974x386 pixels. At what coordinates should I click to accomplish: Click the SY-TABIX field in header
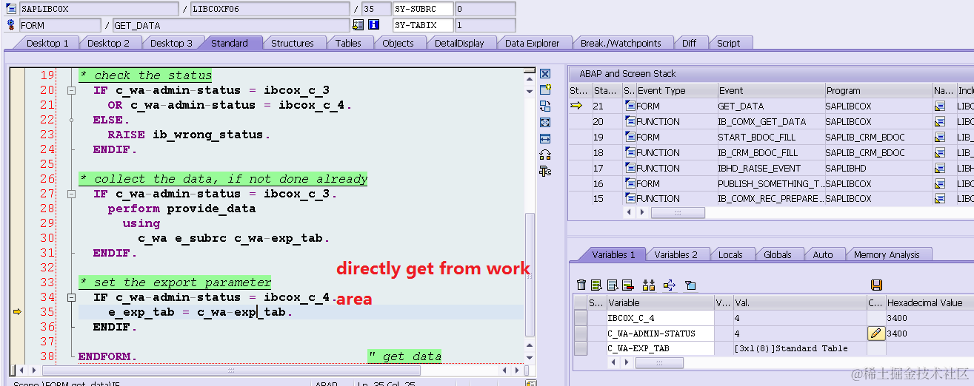click(x=422, y=25)
